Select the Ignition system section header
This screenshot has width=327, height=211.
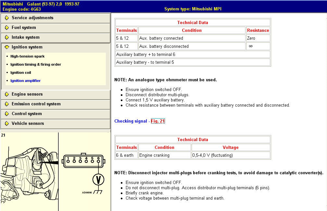pos(56,47)
